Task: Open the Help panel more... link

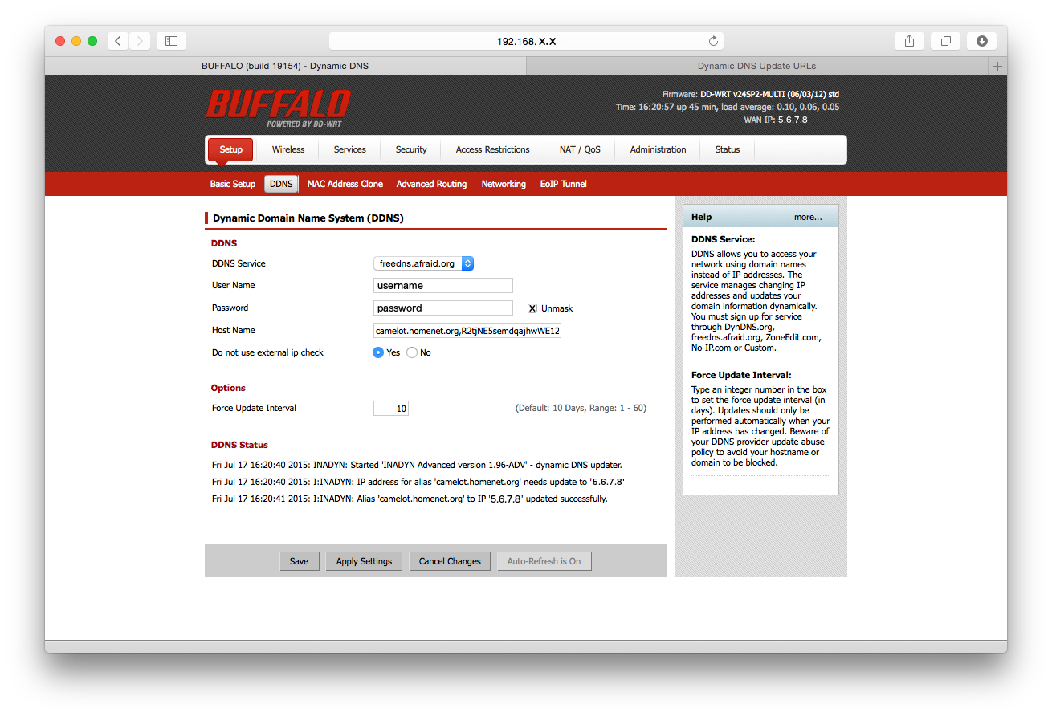Action: tap(808, 216)
